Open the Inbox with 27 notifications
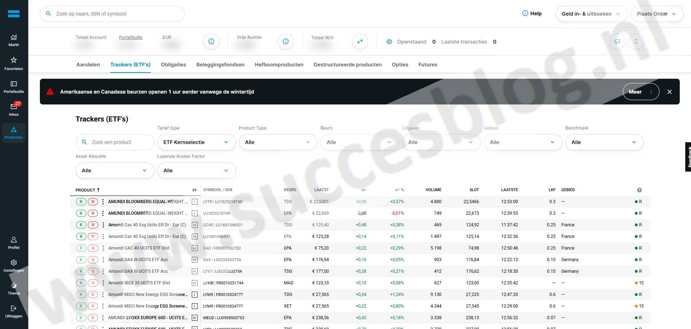Viewport: 691px width, 329px height. (x=14, y=109)
